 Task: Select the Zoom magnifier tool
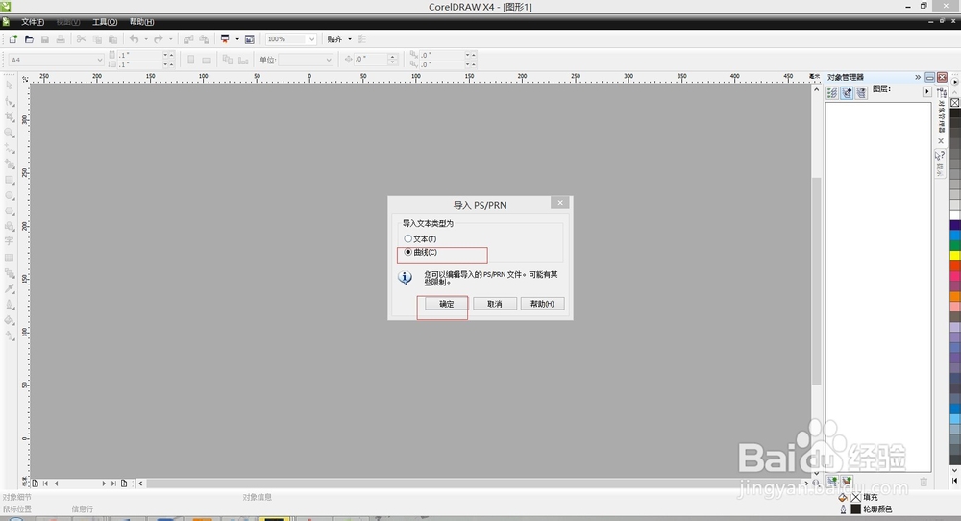(x=10, y=133)
